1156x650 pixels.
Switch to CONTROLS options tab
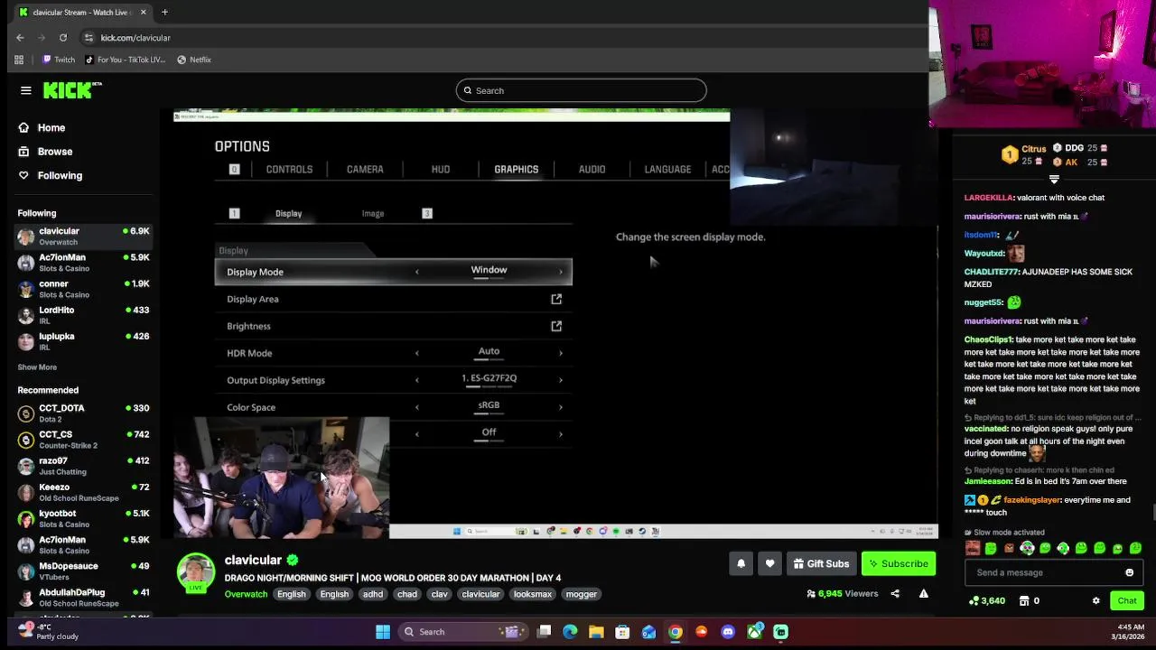point(289,169)
